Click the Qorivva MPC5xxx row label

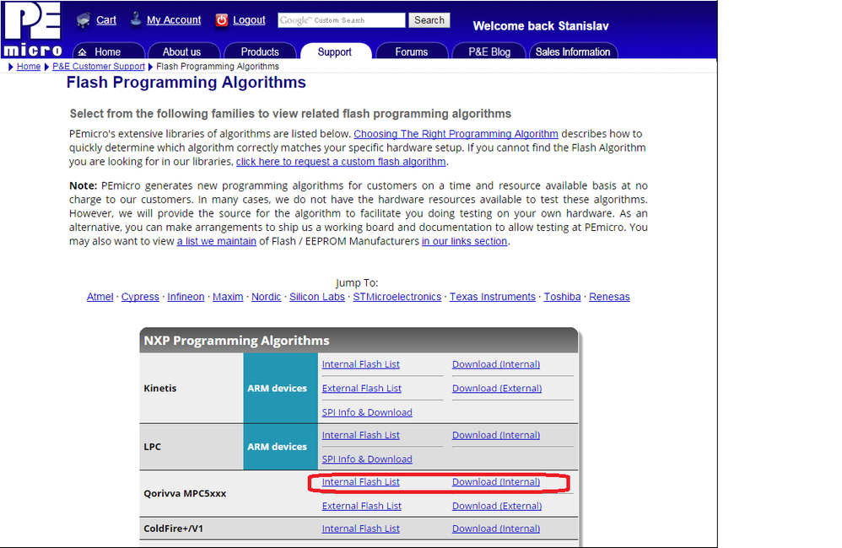[185, 493]
